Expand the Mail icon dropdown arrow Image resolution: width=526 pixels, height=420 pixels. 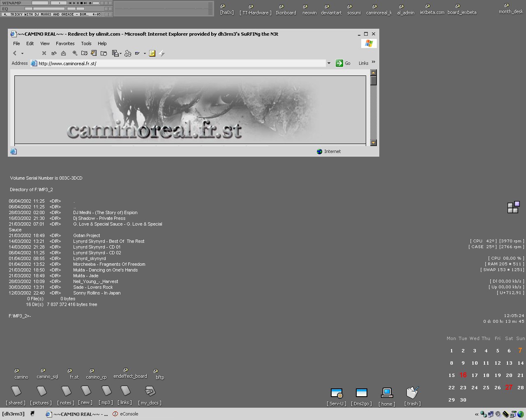120,54
